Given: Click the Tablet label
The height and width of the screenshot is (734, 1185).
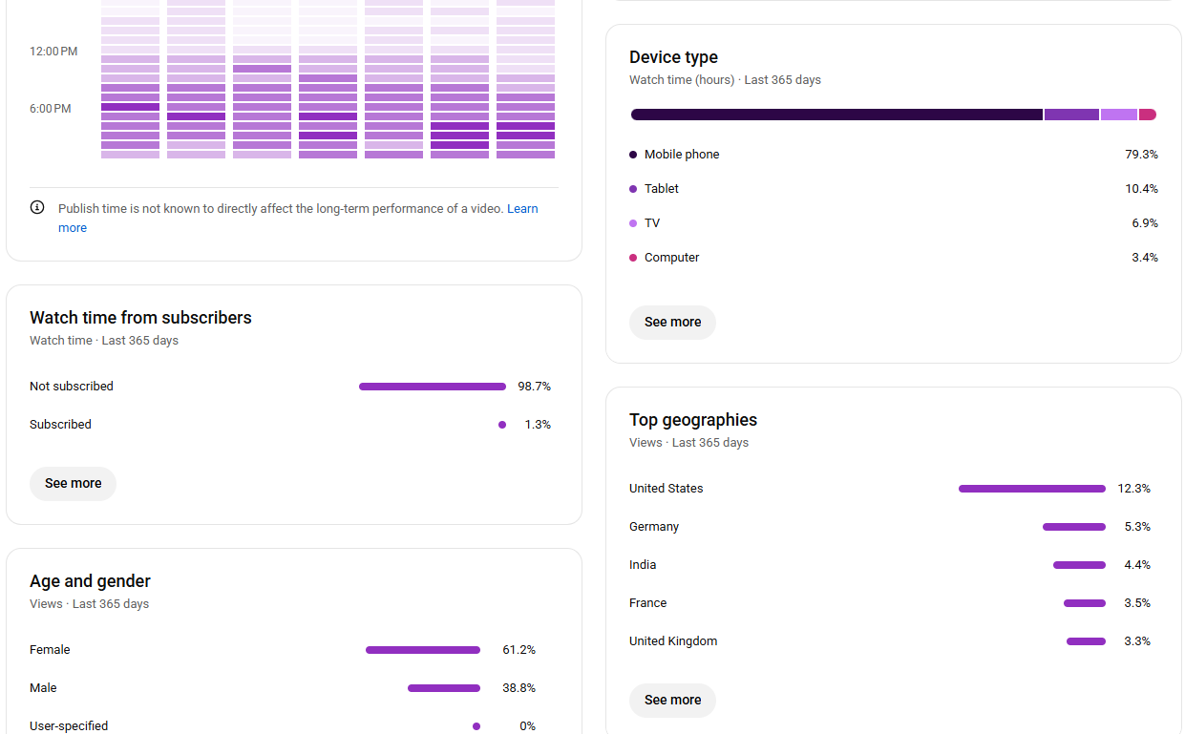Looking at the screenshot, I should 662,189.
